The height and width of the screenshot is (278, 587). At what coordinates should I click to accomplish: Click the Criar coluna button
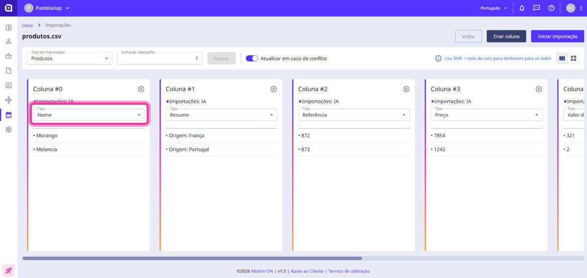point(506,36)
